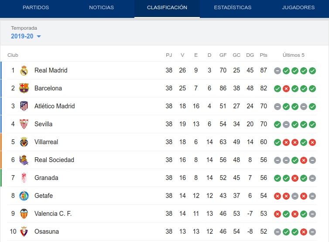Click the Getafe blue crest icon

(24, 196)
